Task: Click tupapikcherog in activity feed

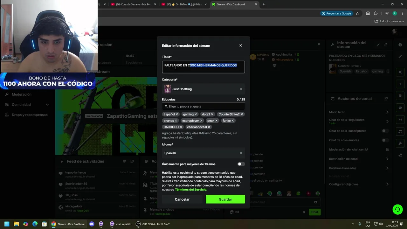Action: coord(76,172)
